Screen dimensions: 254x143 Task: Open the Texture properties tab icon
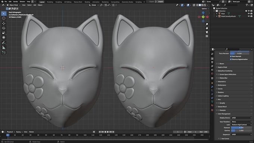212,110
